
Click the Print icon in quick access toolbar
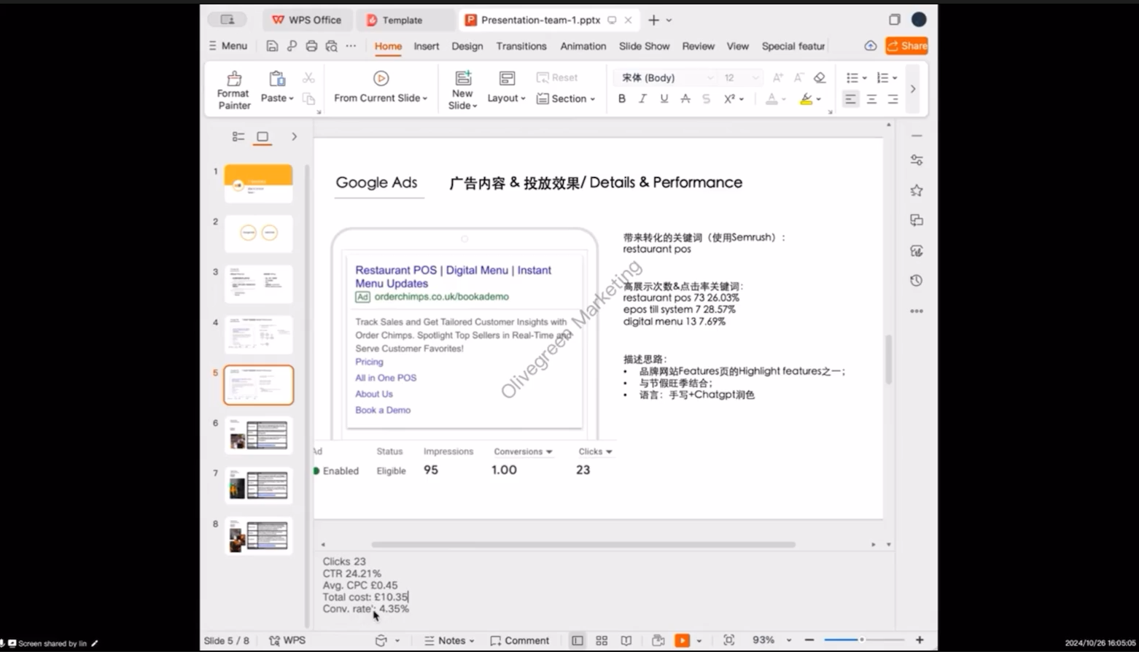(311, 46)
